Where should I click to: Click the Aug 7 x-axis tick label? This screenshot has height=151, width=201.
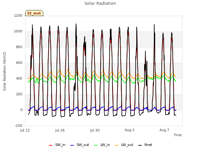164,130
